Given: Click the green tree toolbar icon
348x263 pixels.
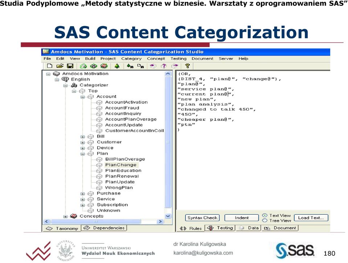Looking at the screenshot, I should [117, 66].
